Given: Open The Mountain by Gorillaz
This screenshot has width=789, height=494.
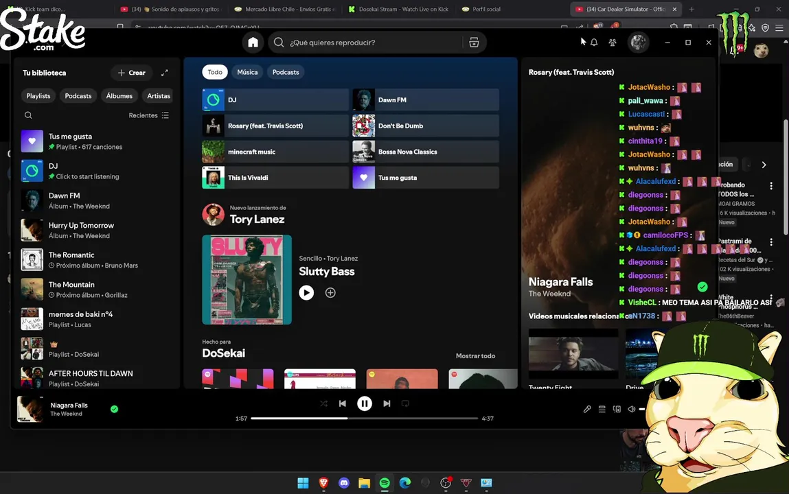Looking at the screenshot, I should [x=97, y=290].
